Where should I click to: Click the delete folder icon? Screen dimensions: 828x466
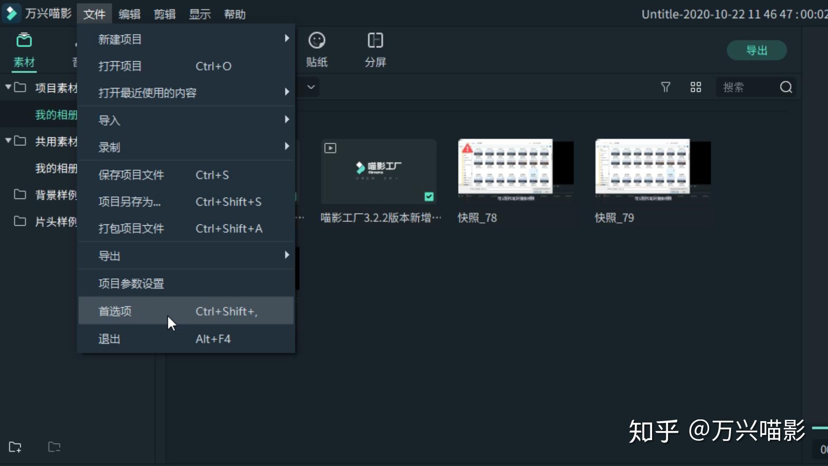tap(54, 447)
